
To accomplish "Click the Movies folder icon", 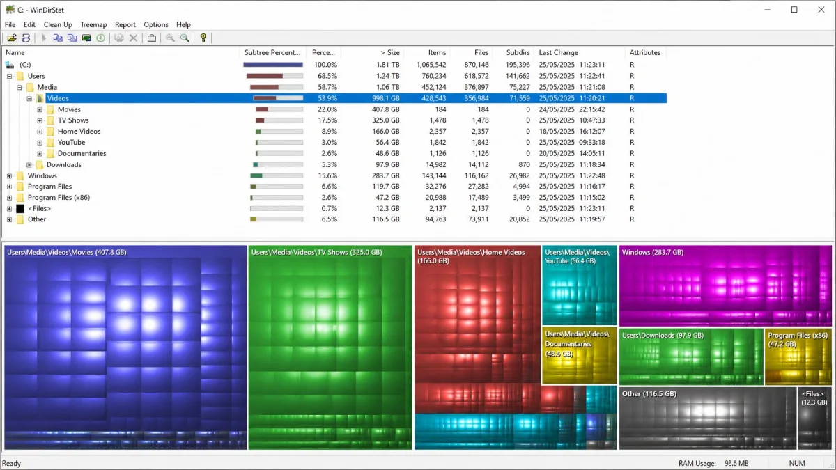I will point(50,109).
